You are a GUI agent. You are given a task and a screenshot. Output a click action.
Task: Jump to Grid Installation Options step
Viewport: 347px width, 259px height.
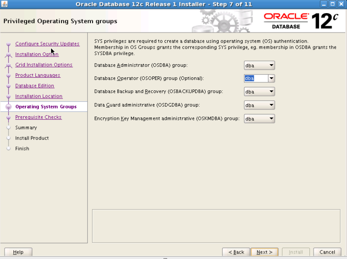pyautogui.click(x=44, y=65)
